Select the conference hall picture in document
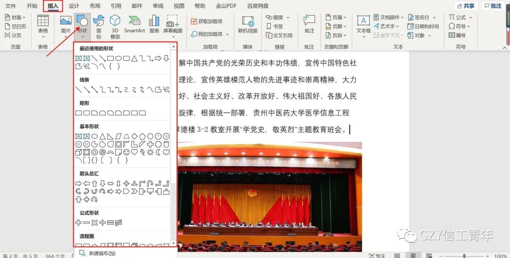This screenshot has height=258, width=510. tap(270, 197)
